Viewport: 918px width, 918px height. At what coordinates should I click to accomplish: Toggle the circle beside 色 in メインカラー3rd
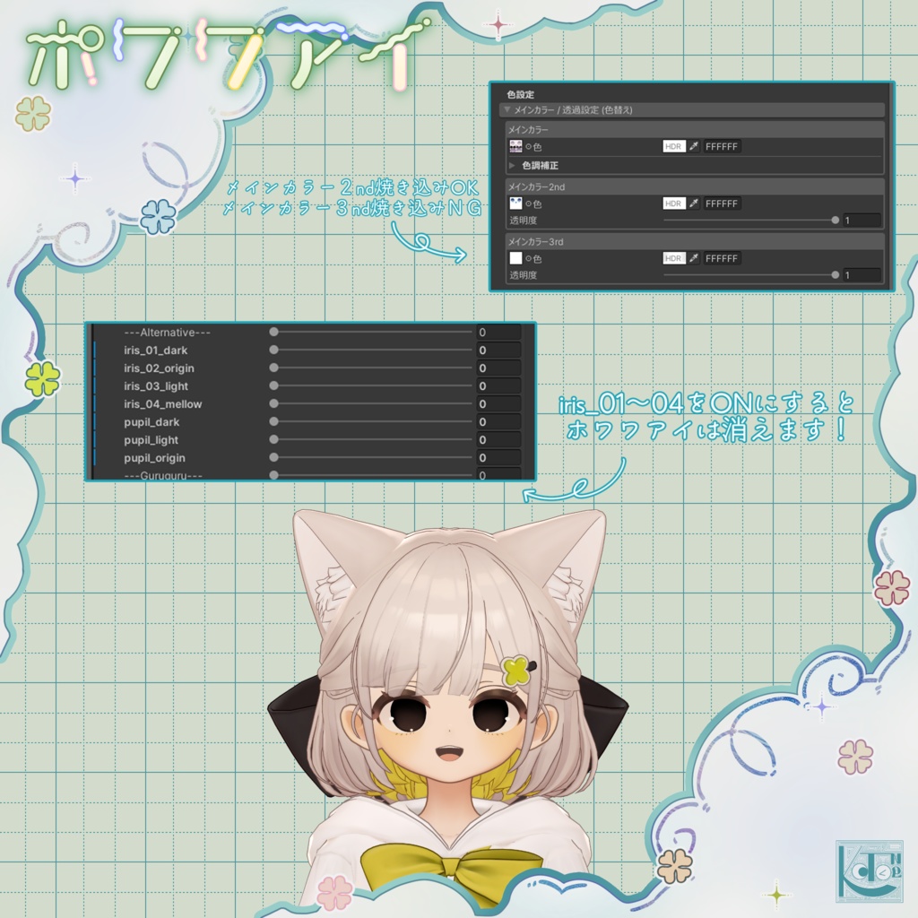tap(527, 258)
